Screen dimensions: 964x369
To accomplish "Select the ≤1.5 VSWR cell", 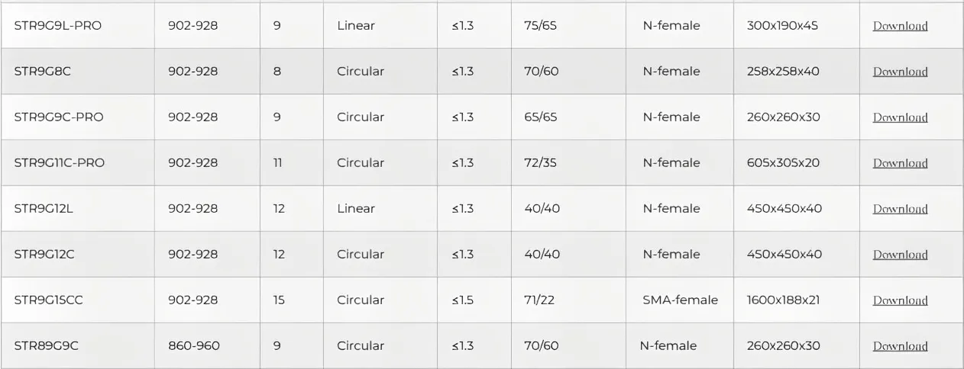I will click(x=462, y=300).
